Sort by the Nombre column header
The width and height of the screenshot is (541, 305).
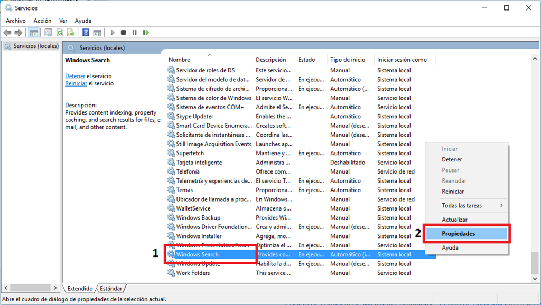(x=209, y=60)
